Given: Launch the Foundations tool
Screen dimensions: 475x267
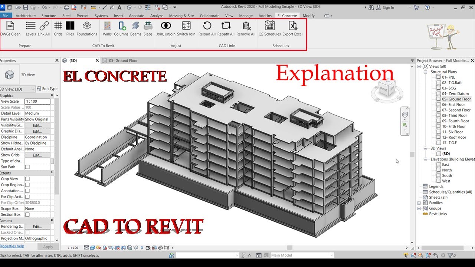Looking at the screenshot, I should [x=87, y=29].
